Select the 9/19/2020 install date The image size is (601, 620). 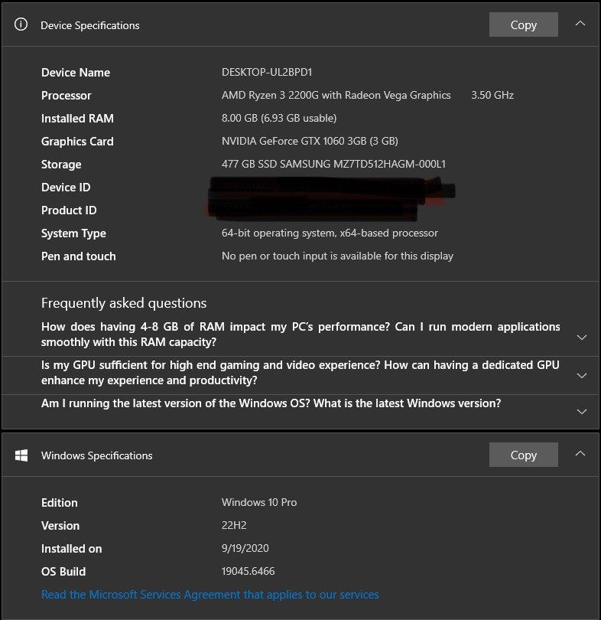(x=245, y=548)
